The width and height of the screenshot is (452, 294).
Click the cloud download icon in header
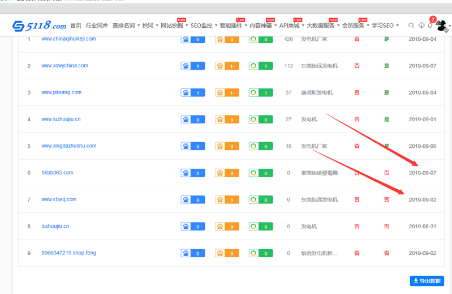pos(421,25)
